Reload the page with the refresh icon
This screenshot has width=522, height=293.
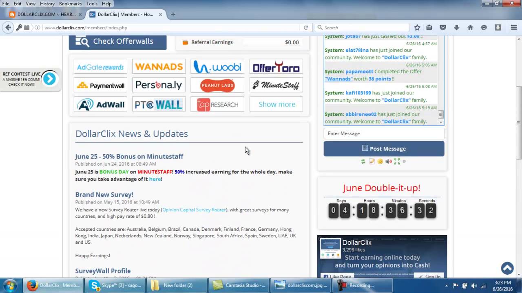(x=306, y=28)
